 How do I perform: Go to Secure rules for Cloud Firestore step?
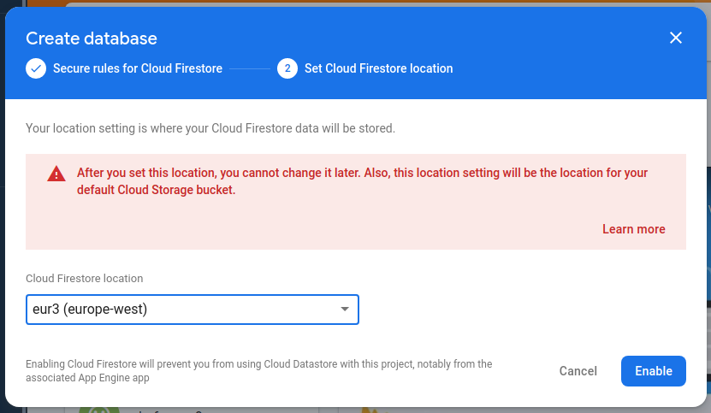coord(138,68)
